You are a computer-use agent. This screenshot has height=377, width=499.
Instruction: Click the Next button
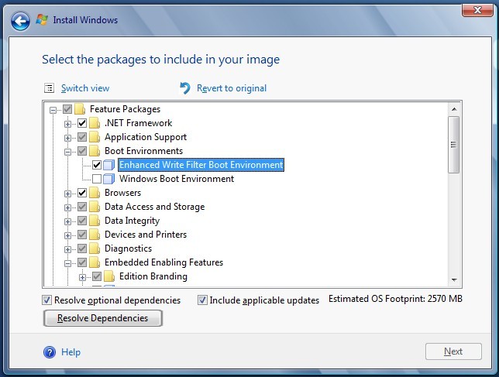point(453,351)
